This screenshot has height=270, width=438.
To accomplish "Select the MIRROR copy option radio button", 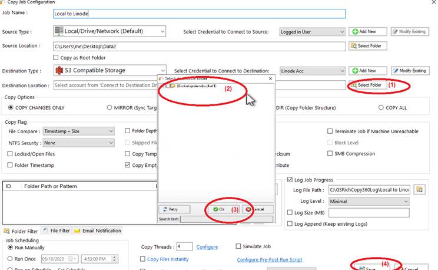I will (x=109, y=108).
